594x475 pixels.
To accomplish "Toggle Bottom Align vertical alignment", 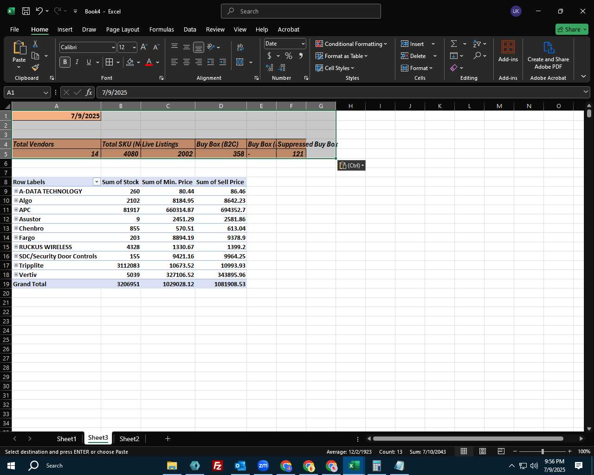I will [199, 47].
